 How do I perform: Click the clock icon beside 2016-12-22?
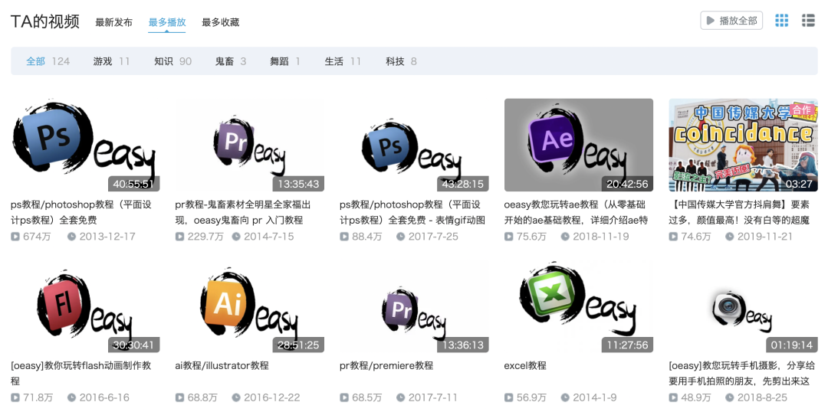pyautogui.click(x=236, y=397)
